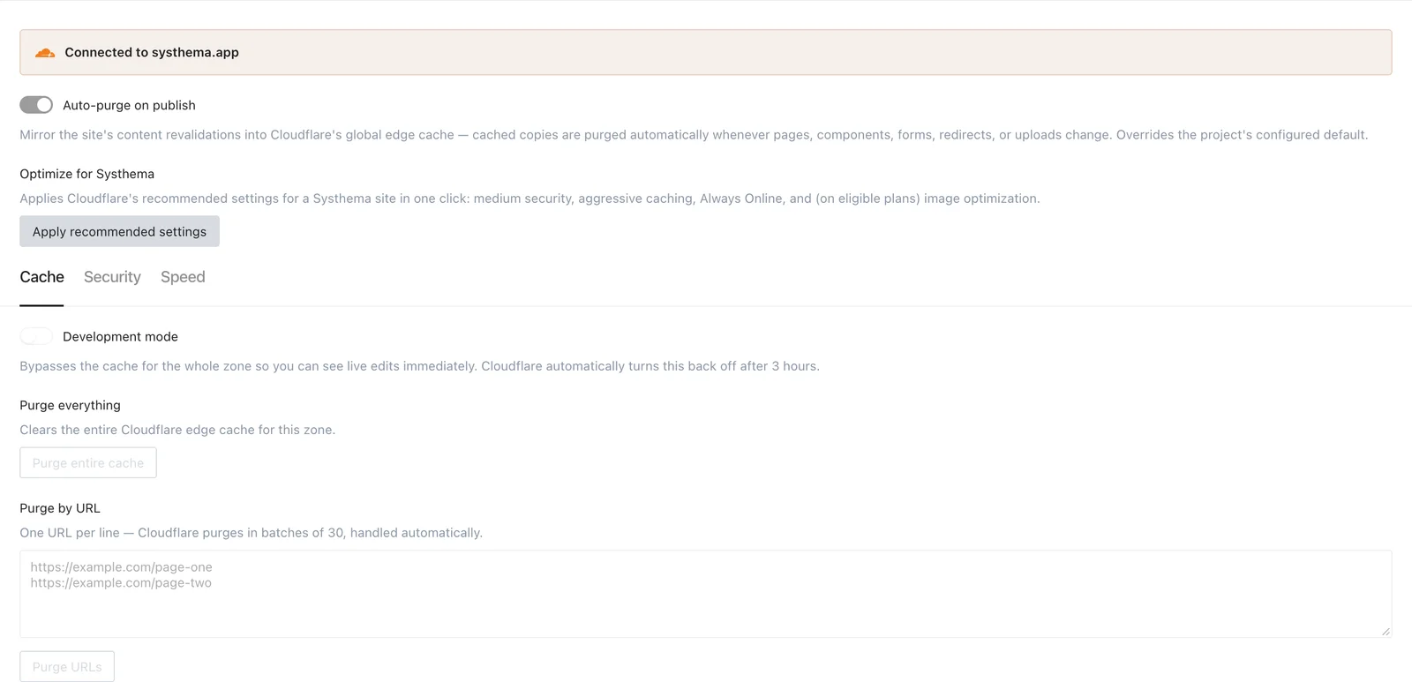Click Apply recommended settings button
1412x682 pixels.
click(119, 231)
